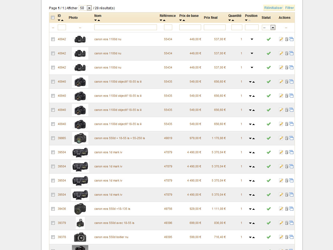Click the Quantité filter field

coord(237,27)
